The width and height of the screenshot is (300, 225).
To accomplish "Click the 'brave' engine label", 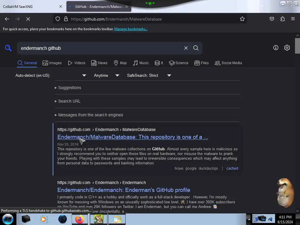I will click(x=179, y=168).
